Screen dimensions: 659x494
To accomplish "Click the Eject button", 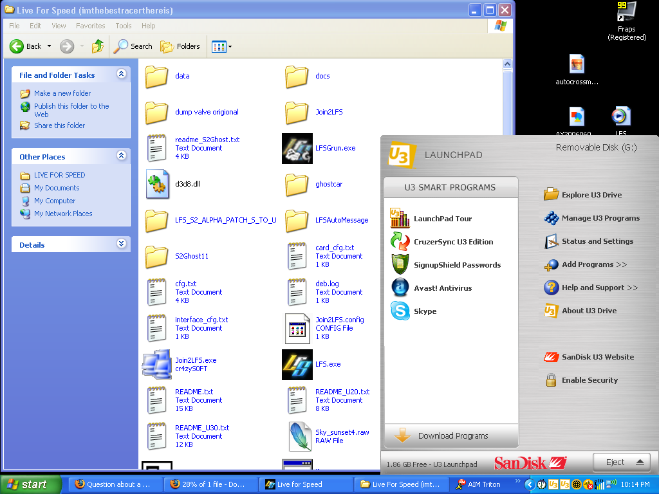I will point(622,462).
